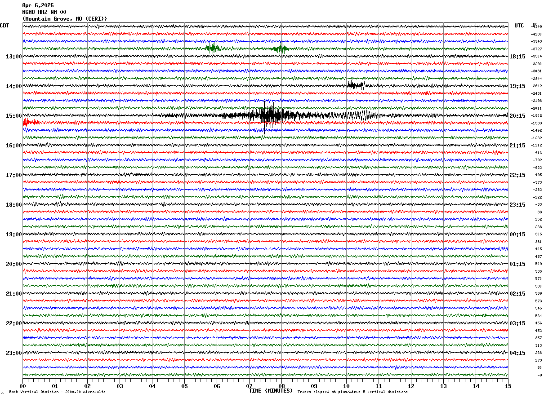The width and height of the screenshot is (544, 398).
Task: Click the traces clipped footnote text
Action: coord(352,392)
